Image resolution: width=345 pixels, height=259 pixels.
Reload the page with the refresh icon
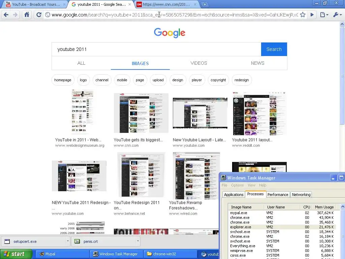[x=39, y=15]
